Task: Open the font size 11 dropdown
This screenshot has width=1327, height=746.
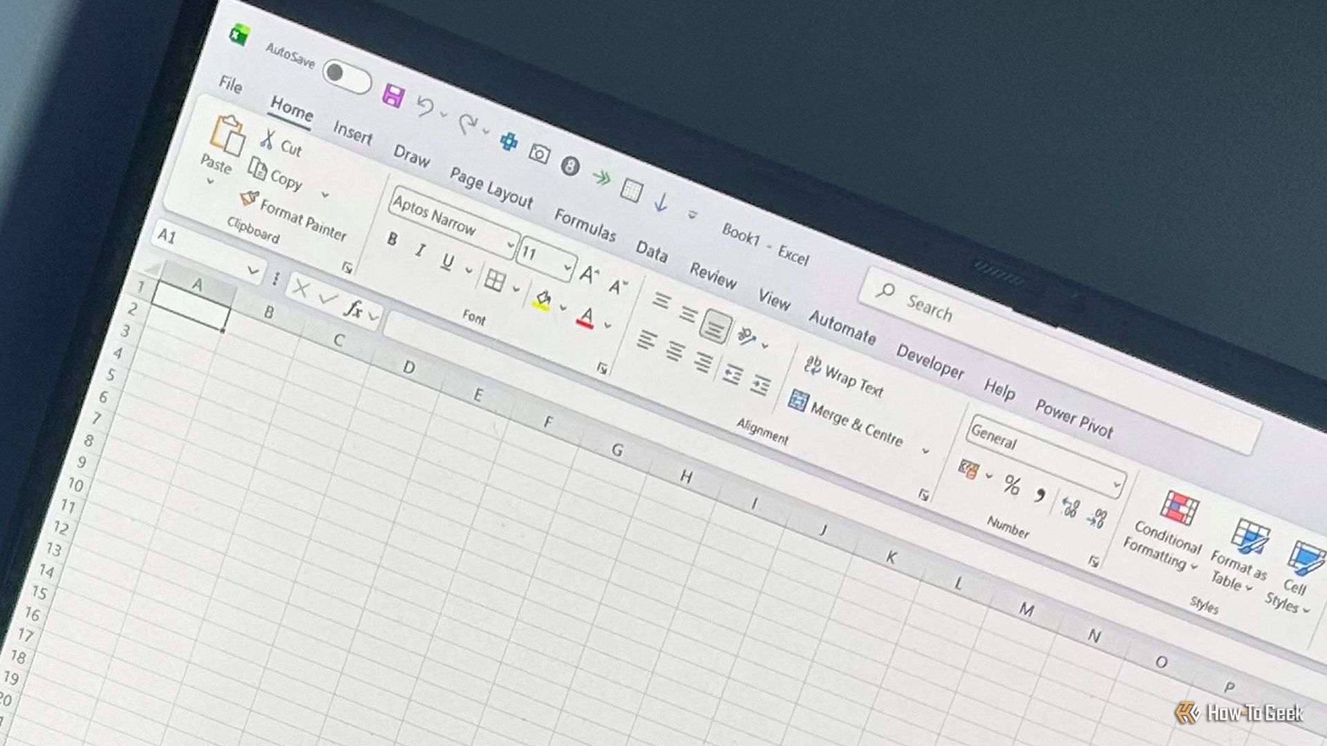Action: point(567,267)
